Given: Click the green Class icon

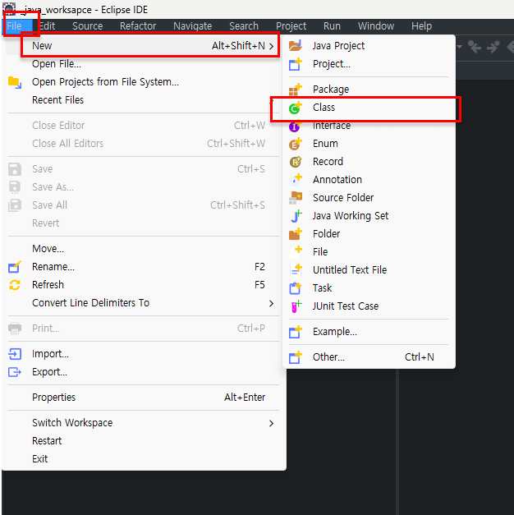Looking at the screenshot, I should tap(296, 108).
